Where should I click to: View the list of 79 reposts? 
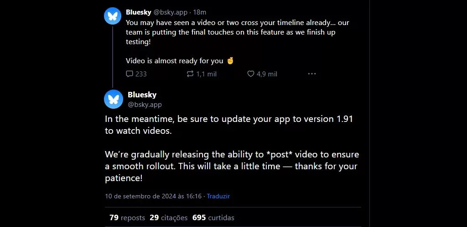127,218
